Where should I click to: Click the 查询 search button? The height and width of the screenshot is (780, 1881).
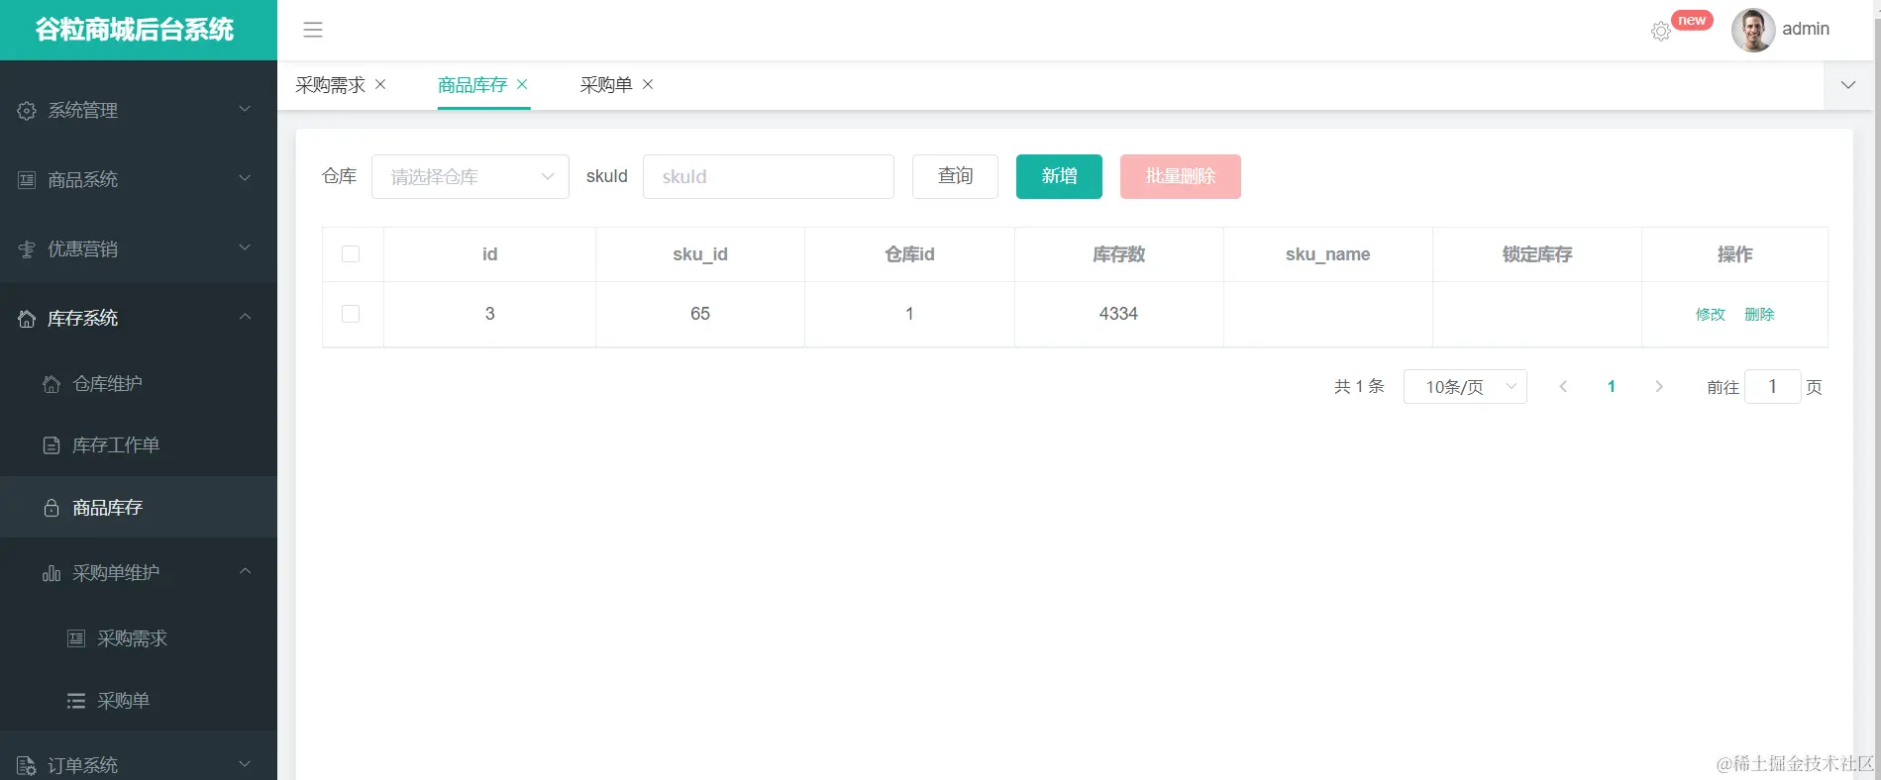(955, 176)
